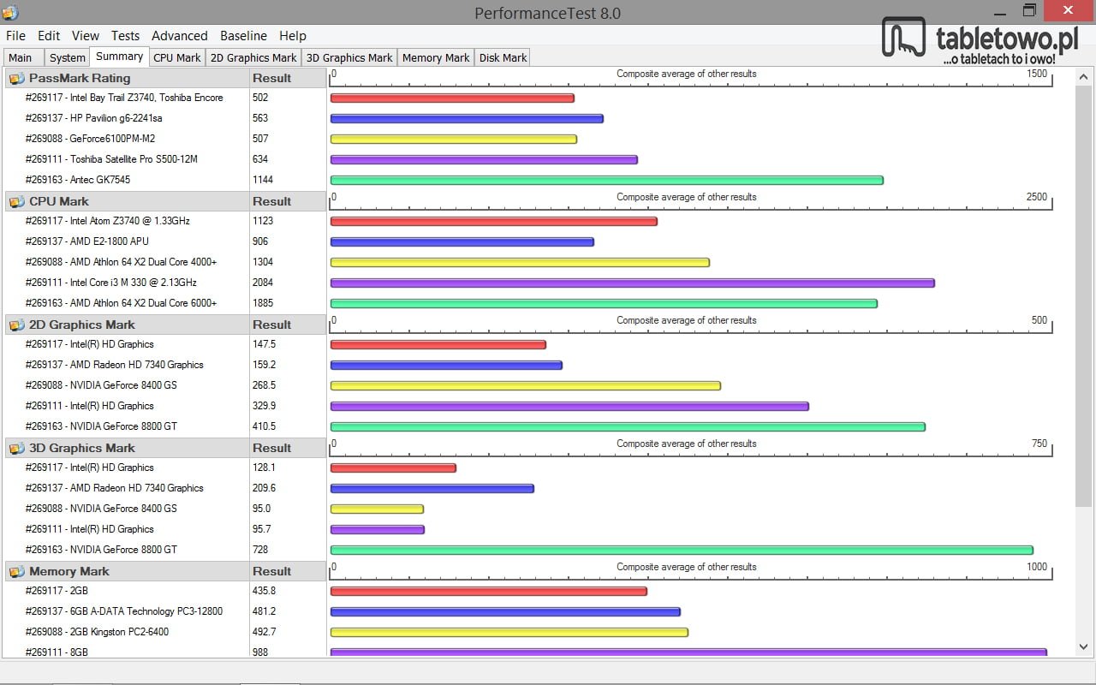Click the 3D Graphics Mark section icon
The width and height of the screenshot is (1096, 685).
point(16,448)
